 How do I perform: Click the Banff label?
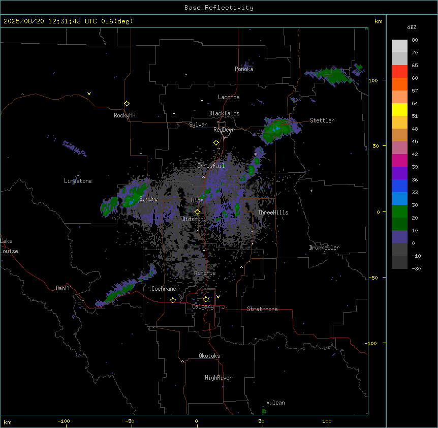click(63, 288)
